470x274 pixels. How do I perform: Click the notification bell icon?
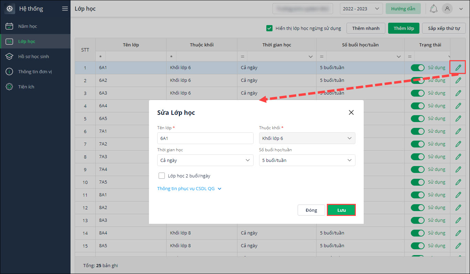434,9
